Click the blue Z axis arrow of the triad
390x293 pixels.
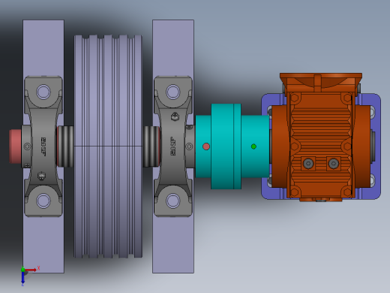[22, 277]
